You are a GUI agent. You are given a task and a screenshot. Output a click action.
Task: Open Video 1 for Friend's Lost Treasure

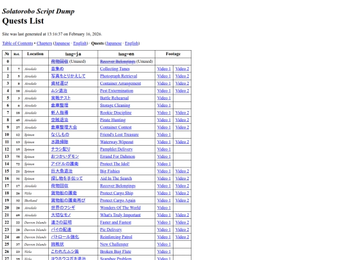tap(164, 134)
